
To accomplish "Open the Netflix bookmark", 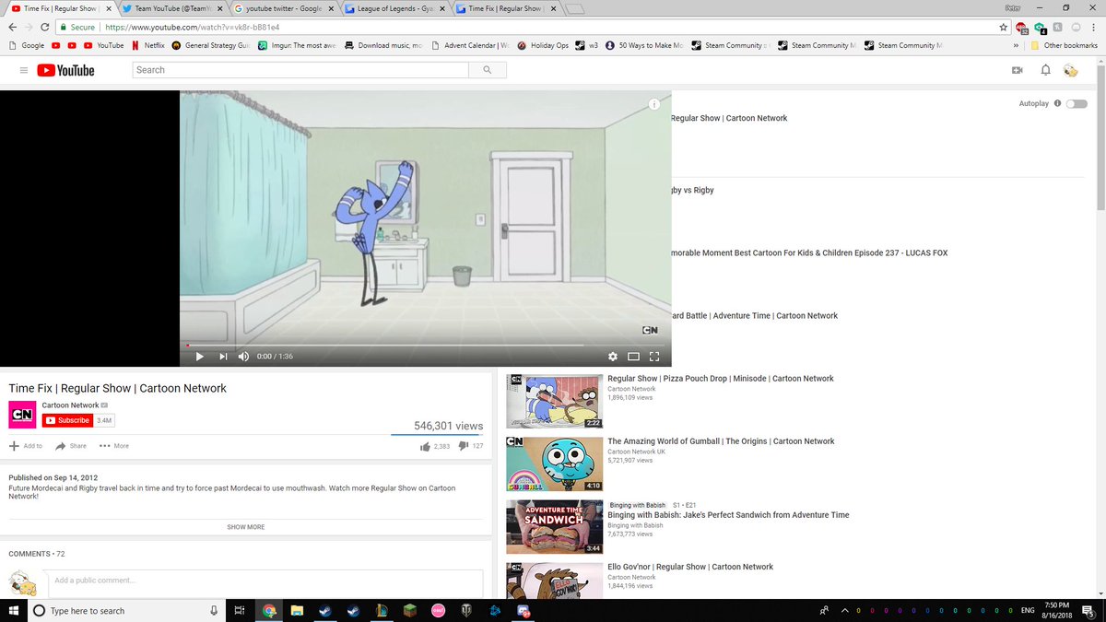I will pos(147,45).
